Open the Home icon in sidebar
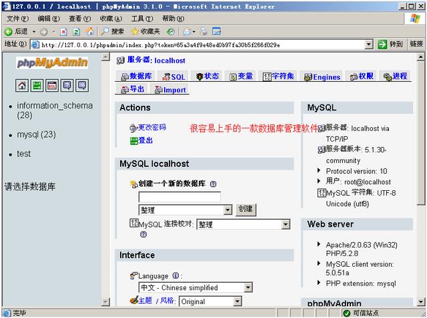 coord(22,86)
